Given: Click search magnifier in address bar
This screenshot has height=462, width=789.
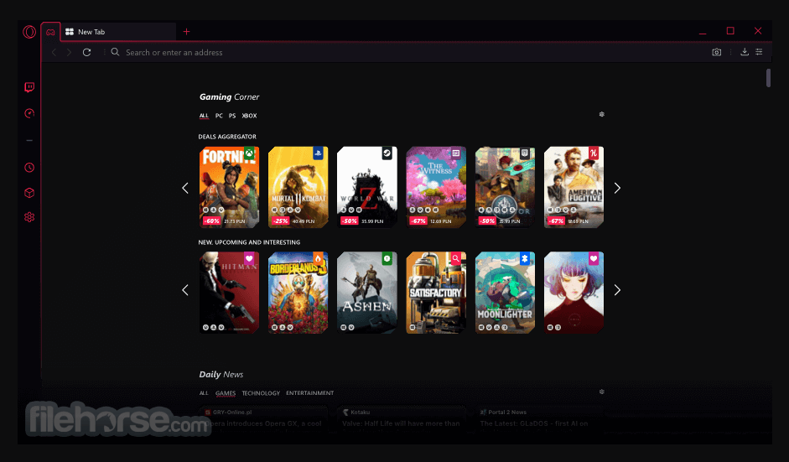Looking at the screenshot, I should point(115,52).
